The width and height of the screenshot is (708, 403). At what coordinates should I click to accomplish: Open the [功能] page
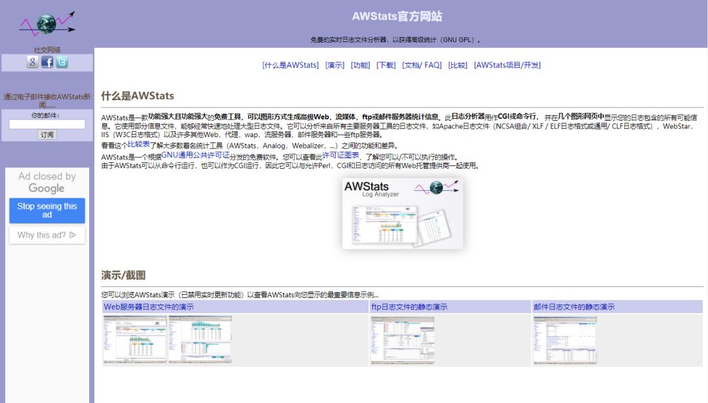[x=361, y=65]
